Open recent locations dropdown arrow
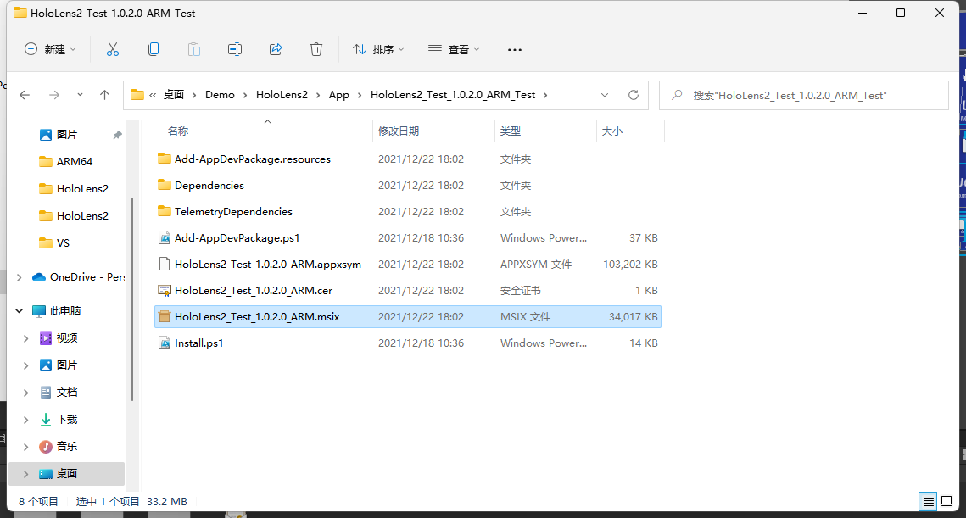This screenshot has width=966, height=518. 80,95
